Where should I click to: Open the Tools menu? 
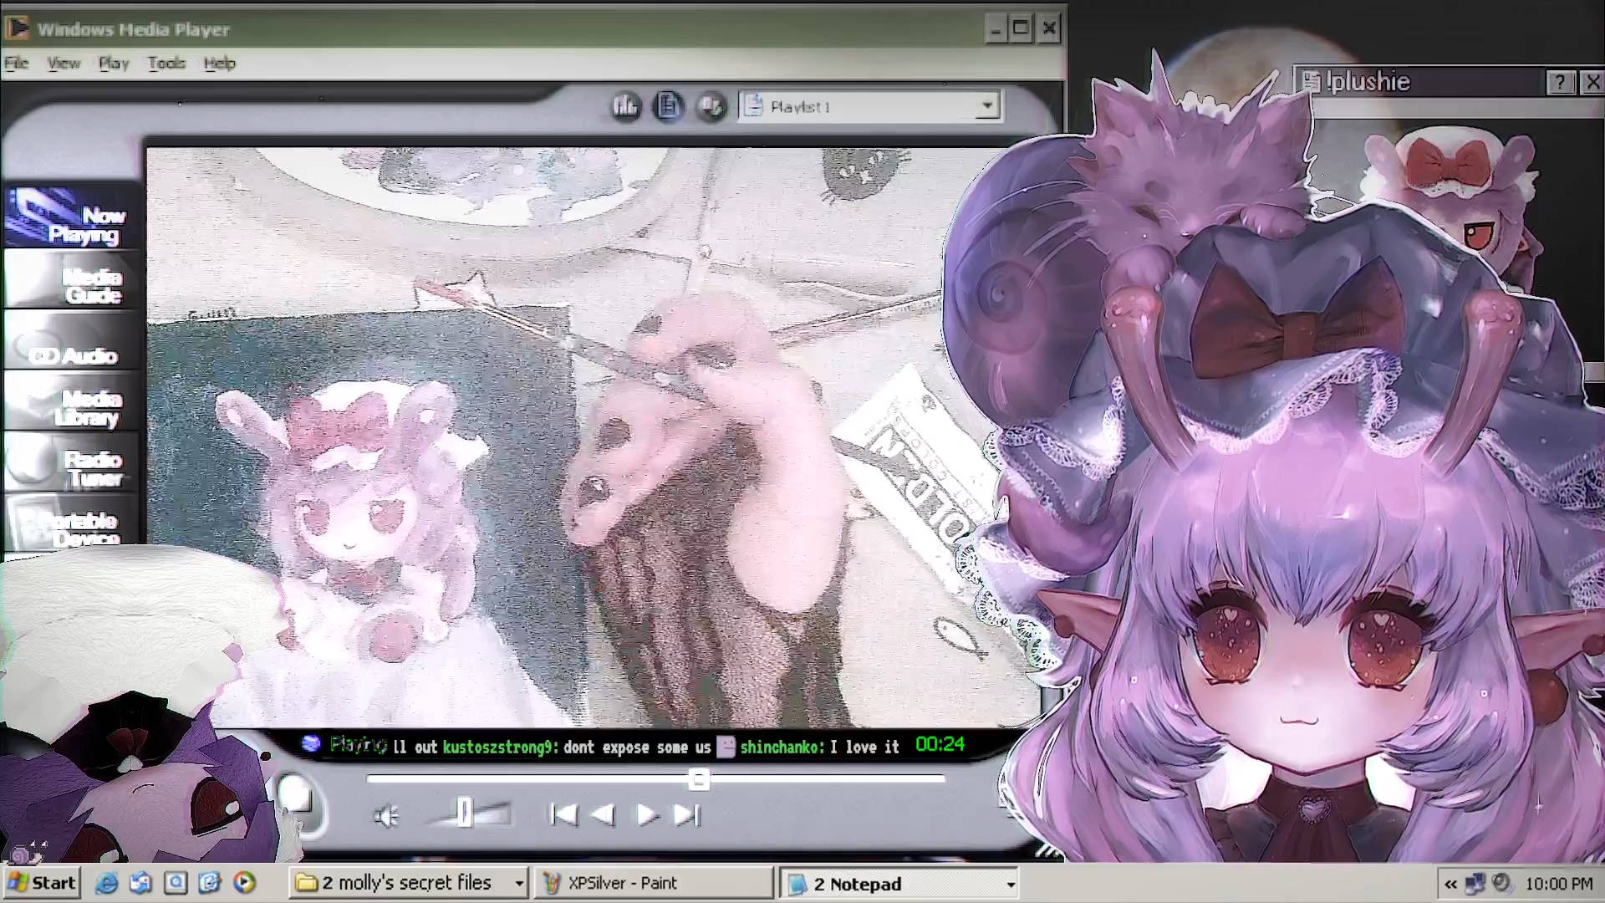point(166,64)
